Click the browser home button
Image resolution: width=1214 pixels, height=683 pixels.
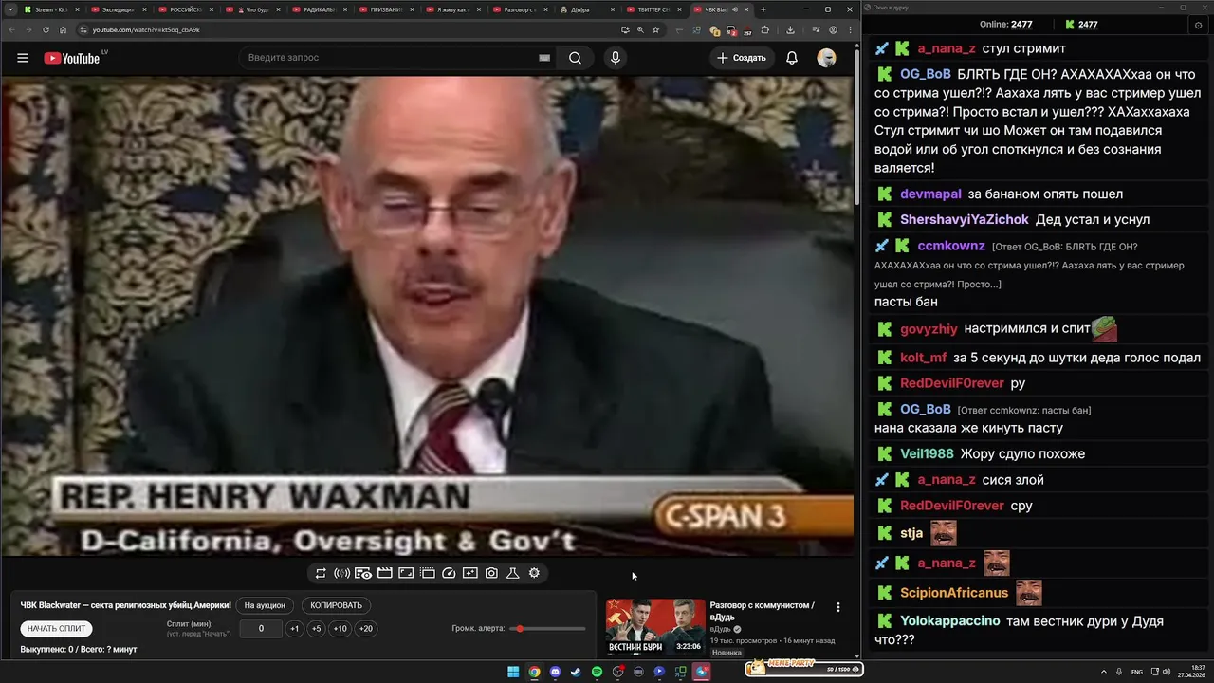(x=64, y=29)
